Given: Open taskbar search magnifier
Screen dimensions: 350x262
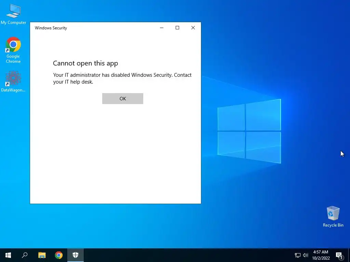Looking at the screenshot, I should pyautogui.click(x=25, y=255).
